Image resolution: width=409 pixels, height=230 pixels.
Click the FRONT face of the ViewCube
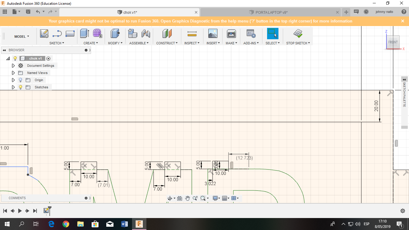point(393,42)
